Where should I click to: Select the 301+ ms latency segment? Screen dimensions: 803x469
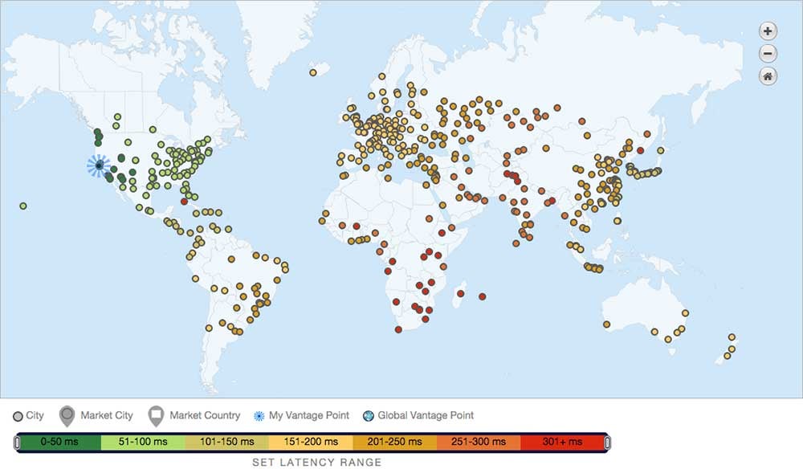pos(563,442)
